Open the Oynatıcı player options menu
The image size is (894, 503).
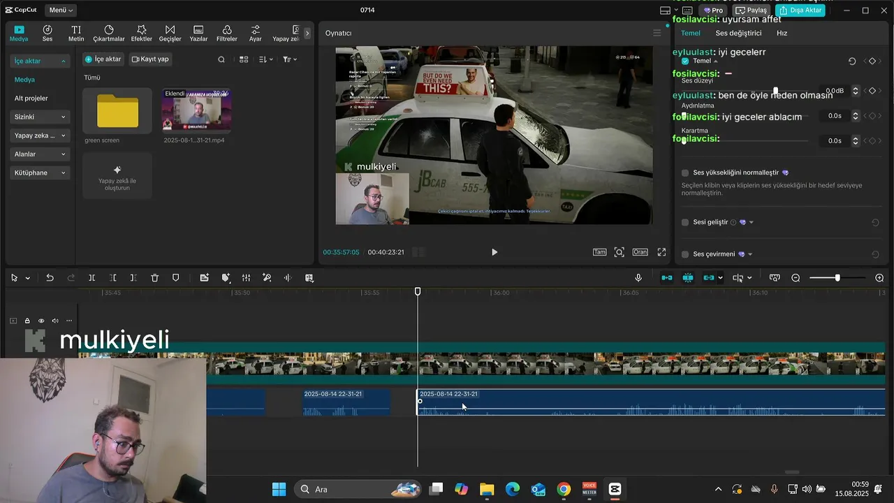[x=657, y=33]
